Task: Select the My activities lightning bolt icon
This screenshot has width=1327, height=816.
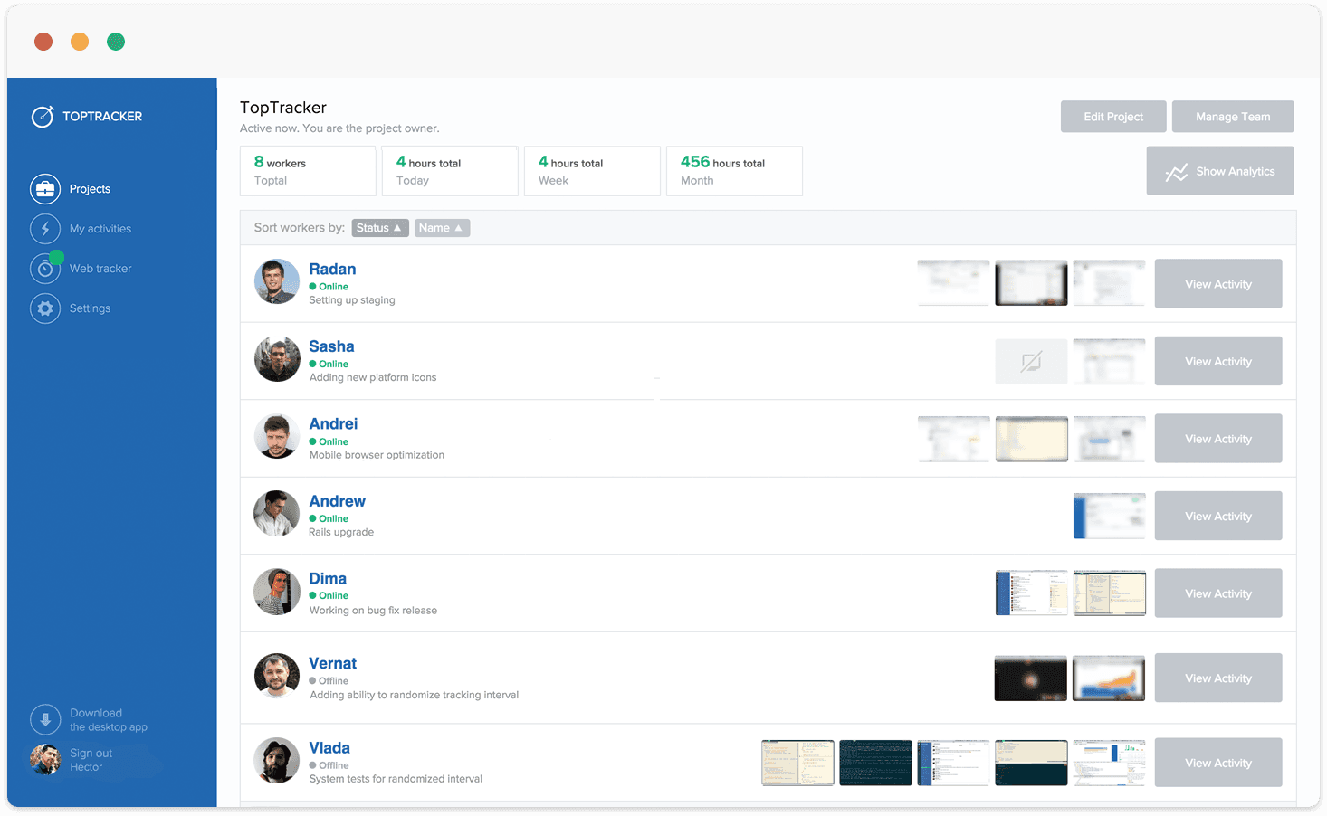Action: [x=45, y=228]
